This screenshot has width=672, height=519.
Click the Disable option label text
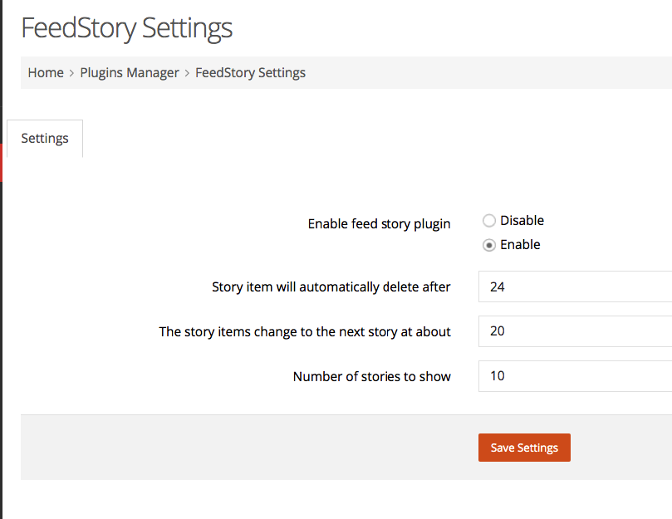[522, 221]
